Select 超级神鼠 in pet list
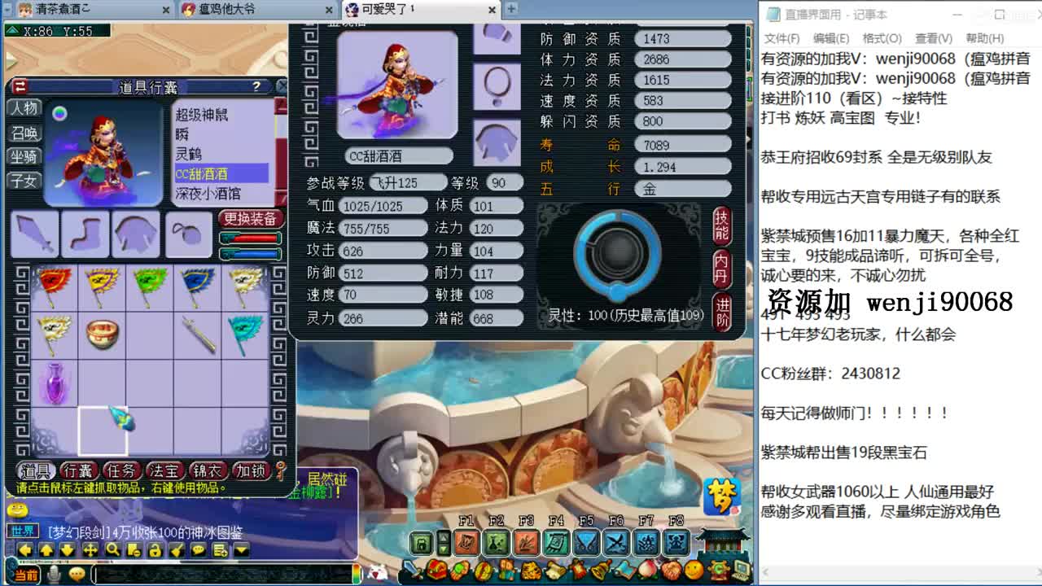Image resolution: width=1042 pixels, height=586 pixels. 202,115
